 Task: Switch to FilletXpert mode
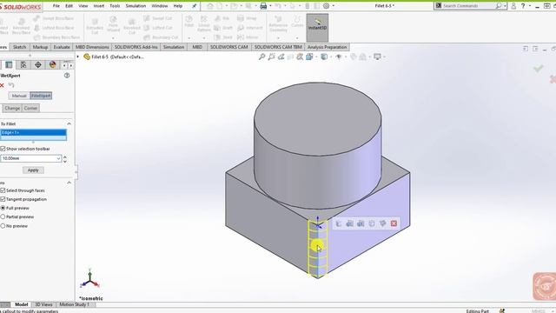41,96
